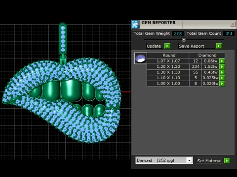Screen dimensions: 237x177
Task: Click the Update button label
Action: click(154, 46)
